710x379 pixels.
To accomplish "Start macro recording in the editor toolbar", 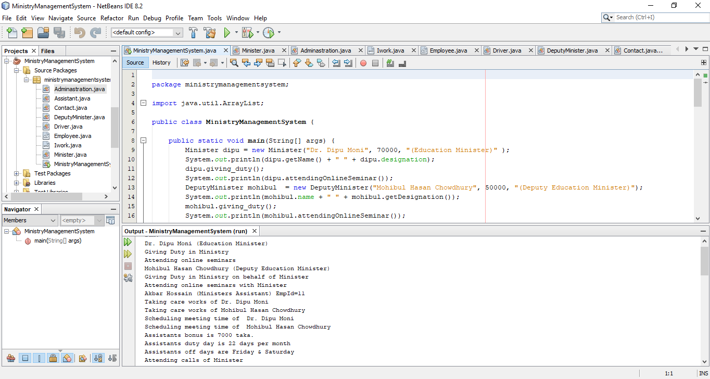I will click(362, 63).
